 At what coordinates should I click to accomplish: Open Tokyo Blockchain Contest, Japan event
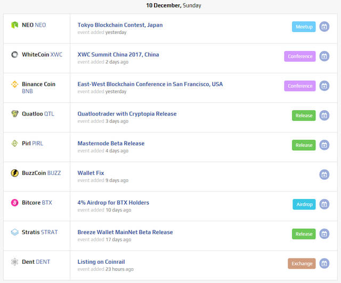120,25
